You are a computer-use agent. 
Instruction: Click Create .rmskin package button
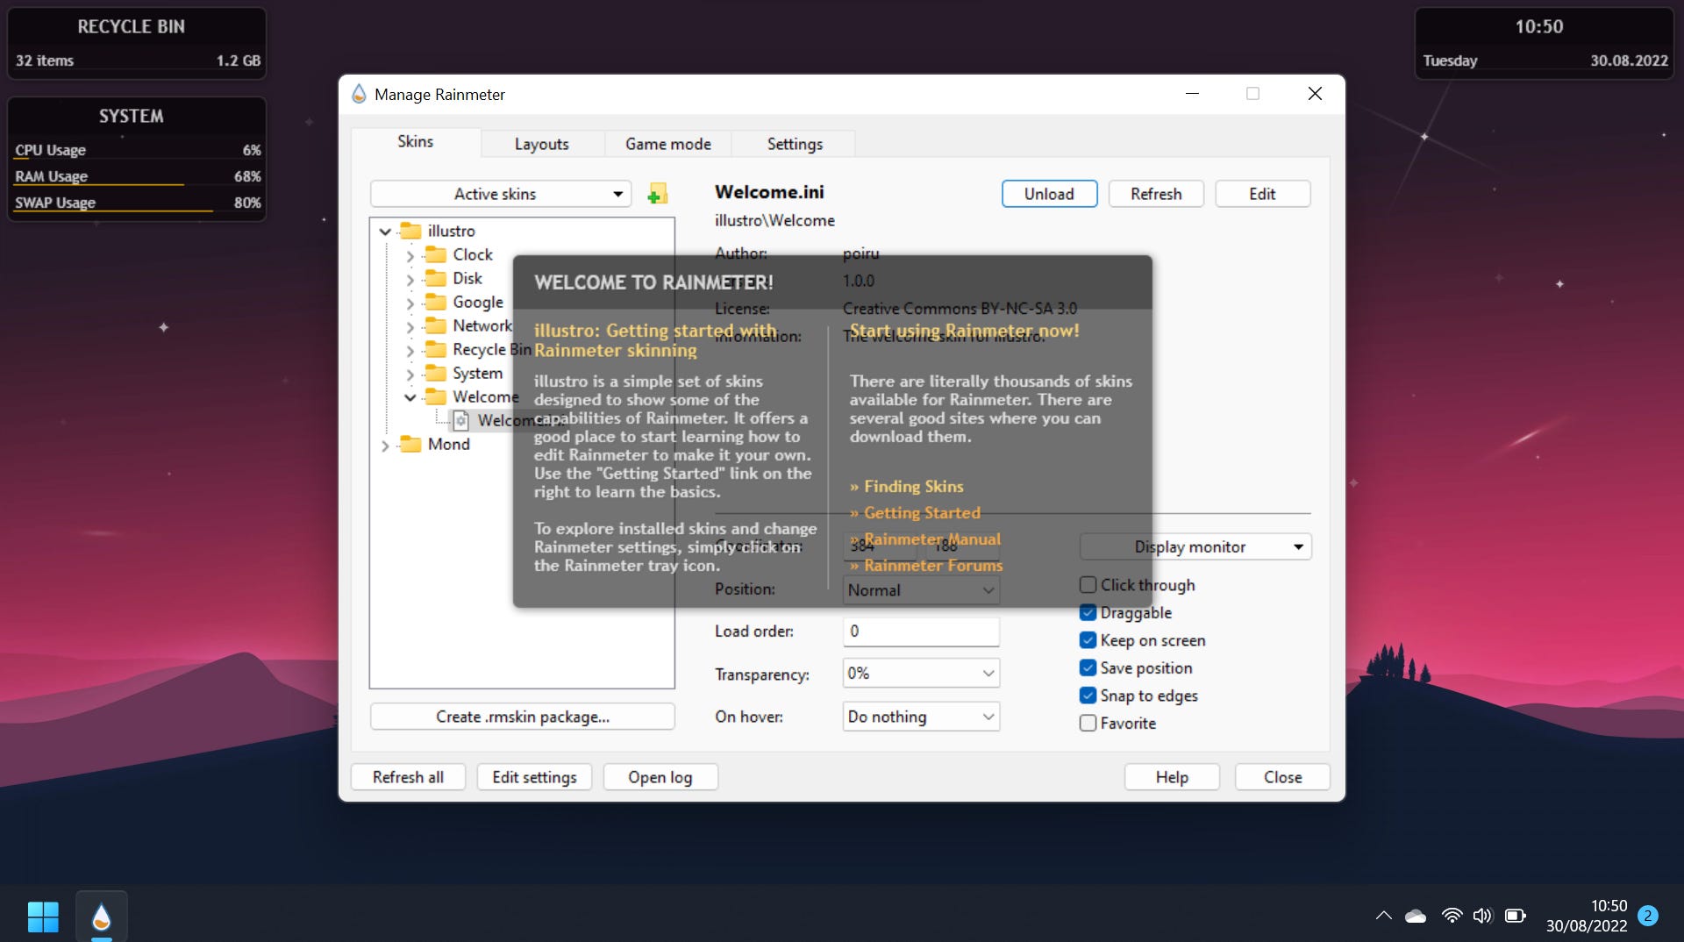pyautogui.click(x=522, y=717)
